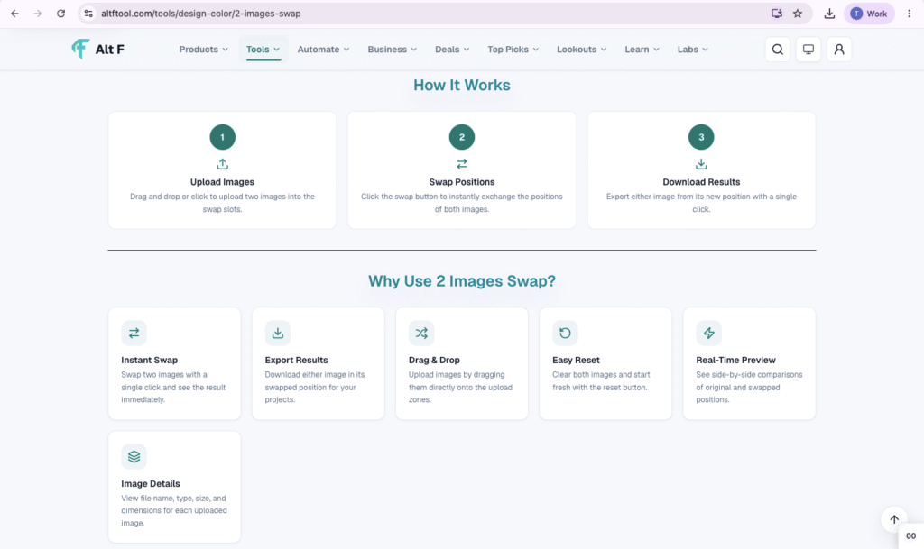Bookmark this page with the star icon
Viewport: 924px width, 549px height.
coord(798,14)
